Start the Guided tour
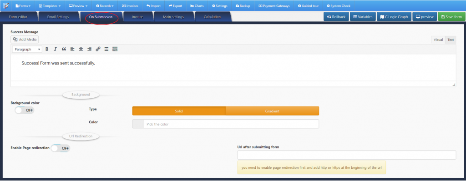This screenshot has width=466, height=181. pos(308,5)
